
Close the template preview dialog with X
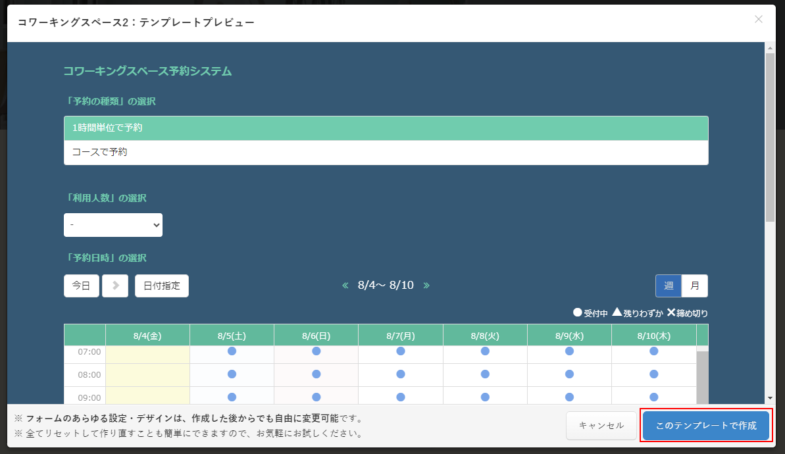coord(758,19)
